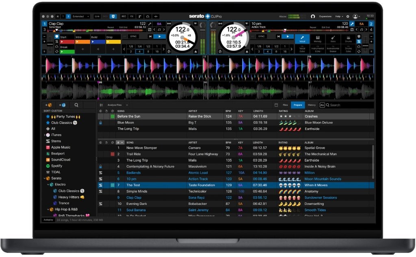Open the beat jump controls icon in top toolbar
Screen dimensions: 416x257
(156, 16)
